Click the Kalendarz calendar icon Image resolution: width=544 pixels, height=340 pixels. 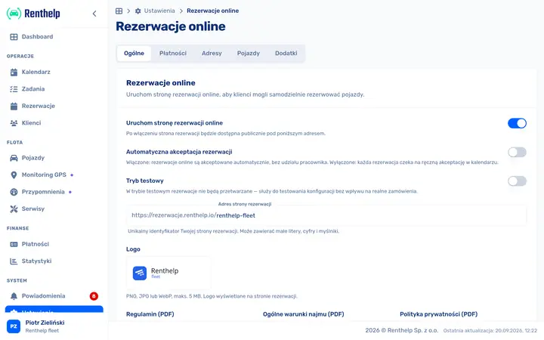pyautogui.click(x=14, y=73)
